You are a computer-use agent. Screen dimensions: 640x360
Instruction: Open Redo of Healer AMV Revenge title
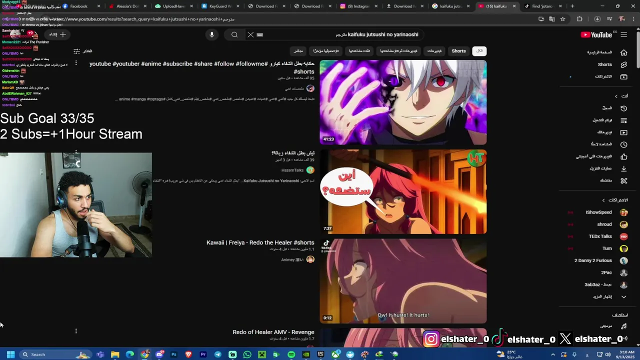coord(273,332)
